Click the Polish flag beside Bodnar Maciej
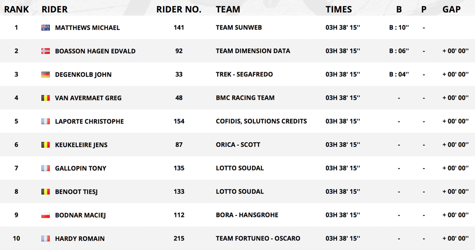 (x=46, y=215)
